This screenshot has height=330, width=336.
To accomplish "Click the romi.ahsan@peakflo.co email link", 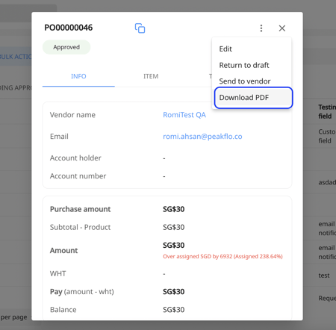I will point(202,137).
